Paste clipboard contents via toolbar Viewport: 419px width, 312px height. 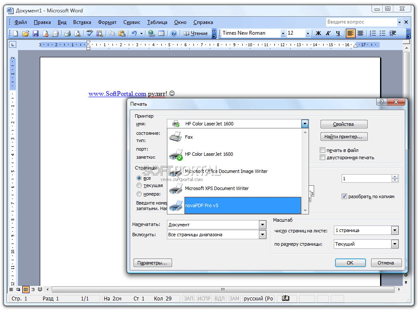click(122, 33)
